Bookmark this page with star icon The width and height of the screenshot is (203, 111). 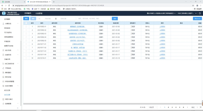tap(193, 6)
